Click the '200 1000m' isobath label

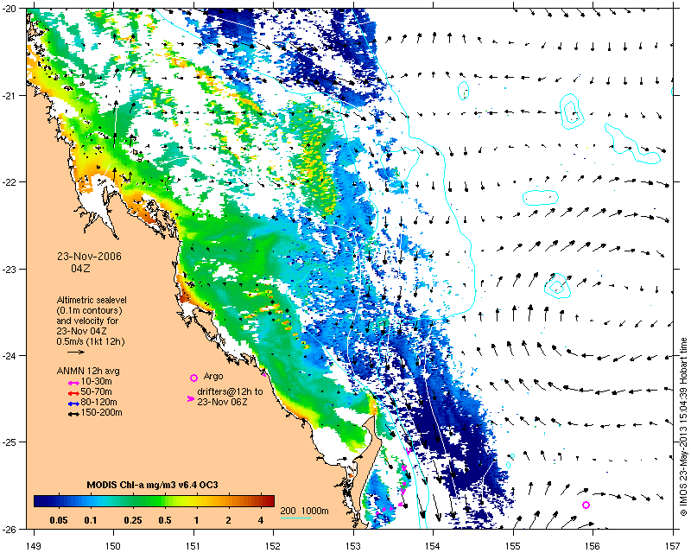[x=305, y=512]
